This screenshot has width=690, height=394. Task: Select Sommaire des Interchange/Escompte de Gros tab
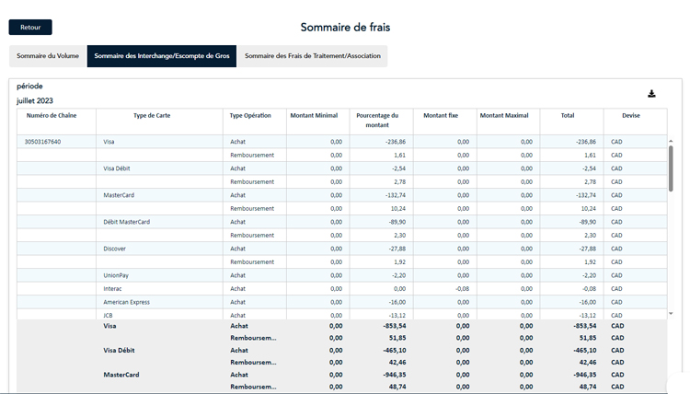[162, 56]
